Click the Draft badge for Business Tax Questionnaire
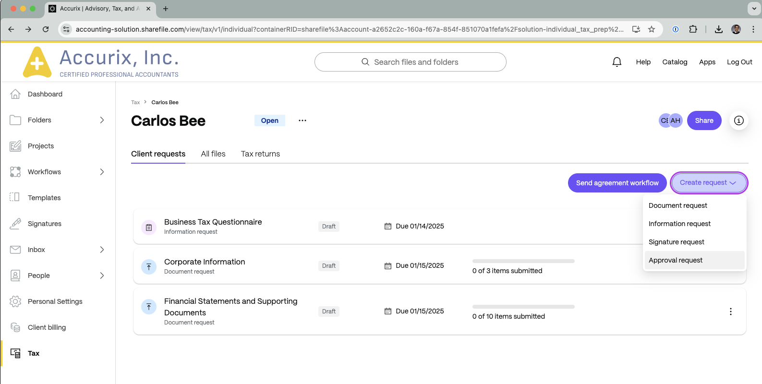Viewport: 762px width, 384px height. 329,227
